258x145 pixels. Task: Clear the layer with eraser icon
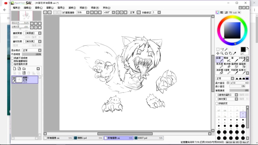[24, 73]
